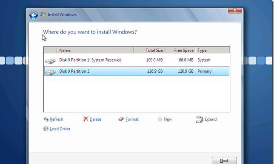Delete the selected partition

[x=95, y=119]
